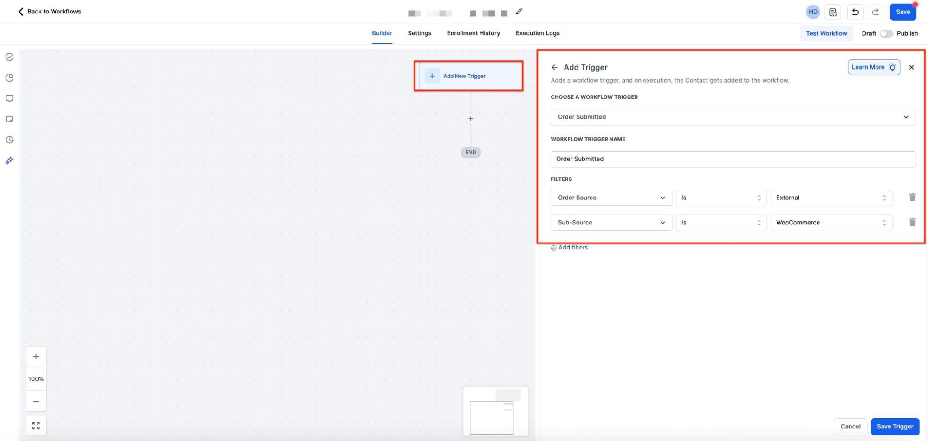Screen dimensions: 928x441
Task: Click the fit-to-screen expand icon
Action: pyautogui.click(x=36, y=426)
